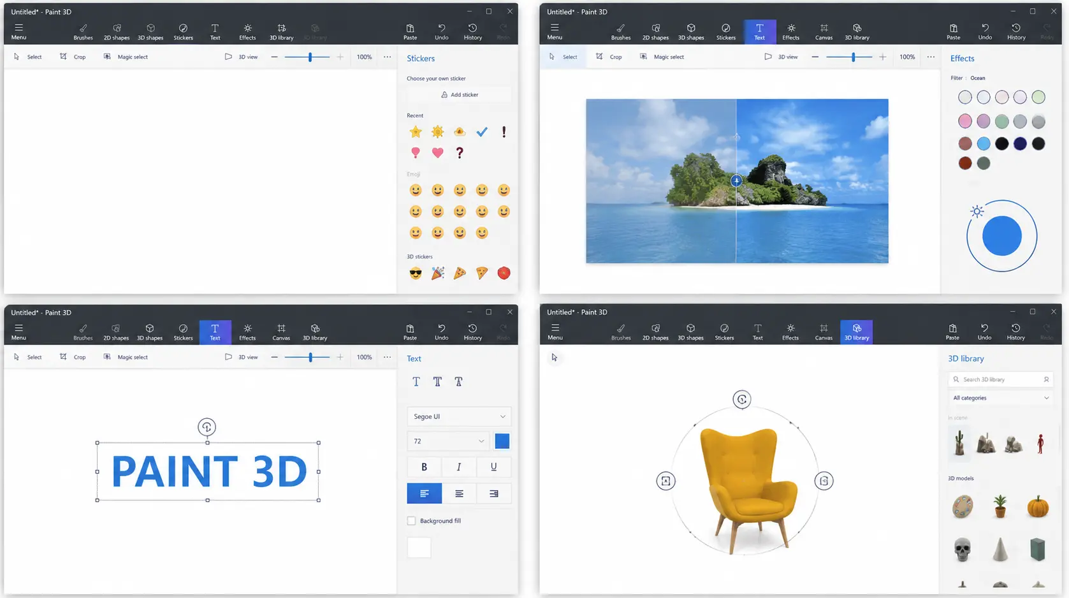Viewport: 1069px width, 598px height.
Task: Select the sunglasses 3D sticker
Action: pyautogui.click(x=416, y=273)
